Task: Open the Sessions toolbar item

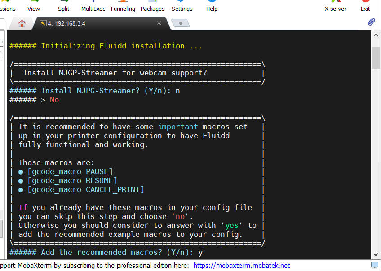Action: pyautogui.click(x=7, y=6)
